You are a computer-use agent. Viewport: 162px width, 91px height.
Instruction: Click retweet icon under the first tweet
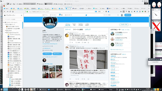[x=76, y=42]
